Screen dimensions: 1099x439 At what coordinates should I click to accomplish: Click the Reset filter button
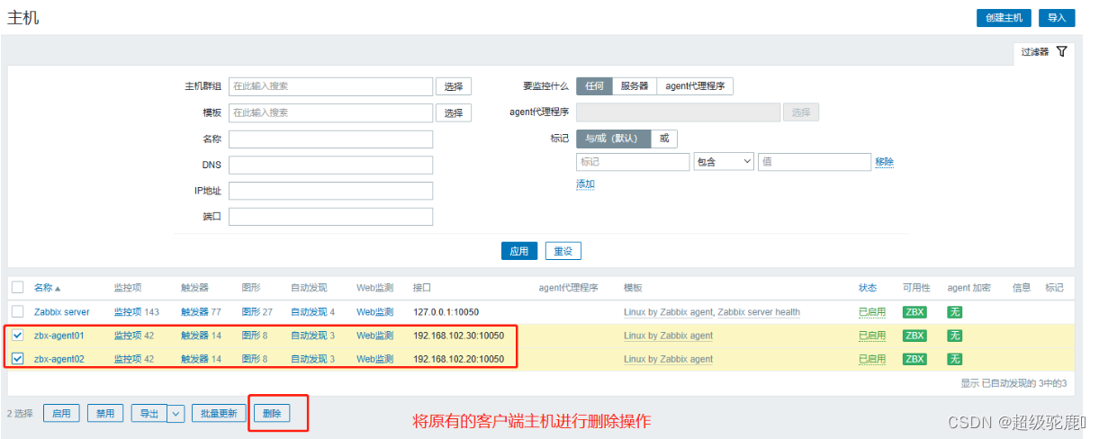[x=563, y=251]
